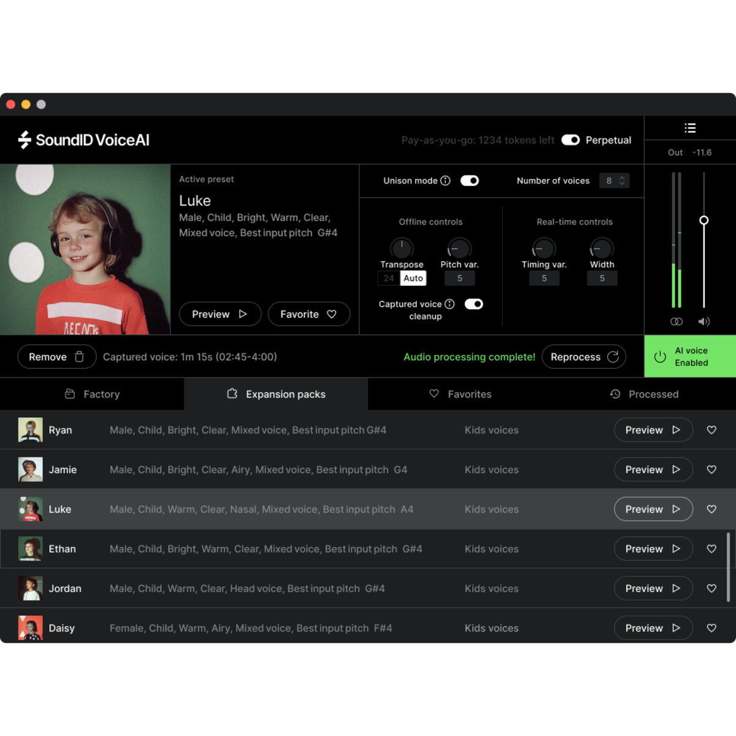This screenshot has width=736, height=736.
Task: Click the Transpose knob
Action: point(402,248)
